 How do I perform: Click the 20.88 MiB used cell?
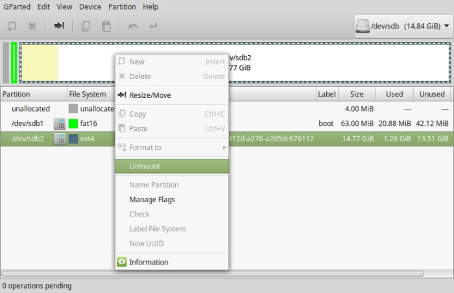pos(394,124)
